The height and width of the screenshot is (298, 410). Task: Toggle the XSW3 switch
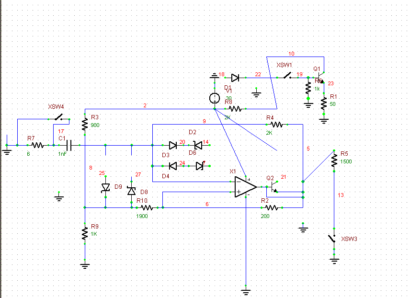tap(332, 238)
